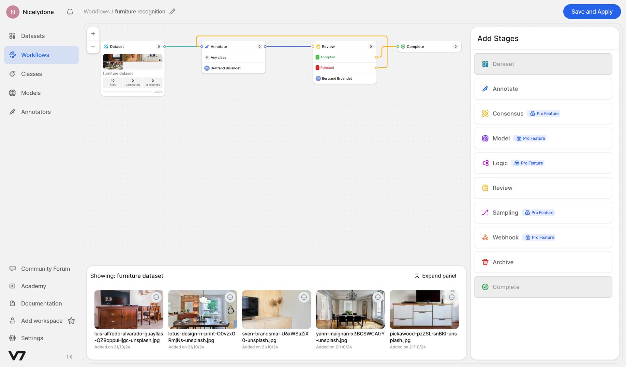Open Settings from the sidebar

32,338
